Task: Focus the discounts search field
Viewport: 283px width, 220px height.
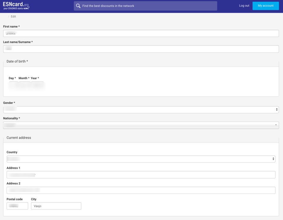Action: click(145, 6)
